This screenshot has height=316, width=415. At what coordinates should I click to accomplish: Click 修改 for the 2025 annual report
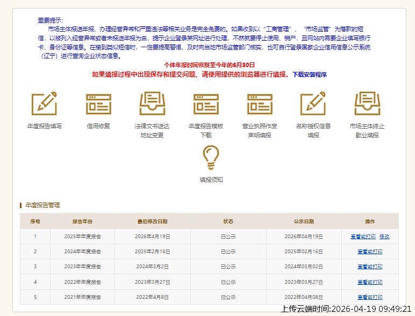(x=384, y=237)
